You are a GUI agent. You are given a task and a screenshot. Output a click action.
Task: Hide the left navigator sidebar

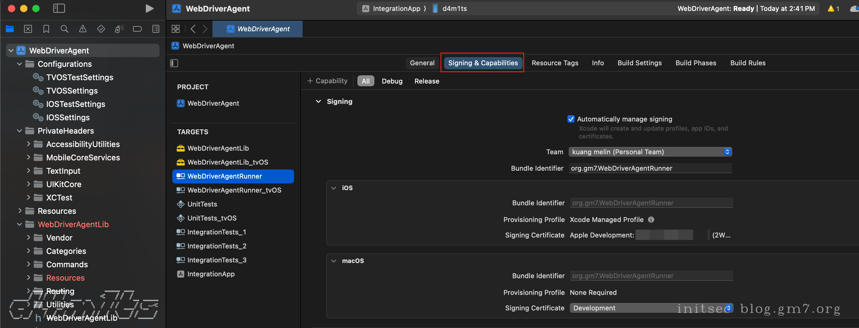[59, 9]
